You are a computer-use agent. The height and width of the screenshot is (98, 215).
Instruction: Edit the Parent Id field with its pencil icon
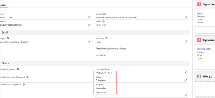click(89, 25)
